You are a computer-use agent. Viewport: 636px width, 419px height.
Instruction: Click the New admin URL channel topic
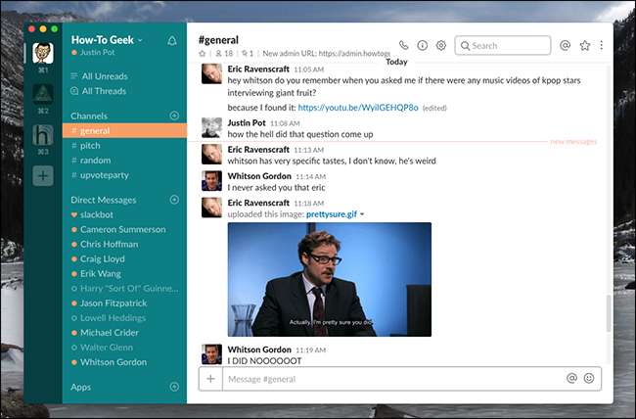(326, 53)
